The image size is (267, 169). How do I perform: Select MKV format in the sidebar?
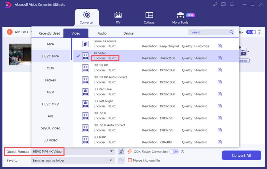[x=50, y=92]
